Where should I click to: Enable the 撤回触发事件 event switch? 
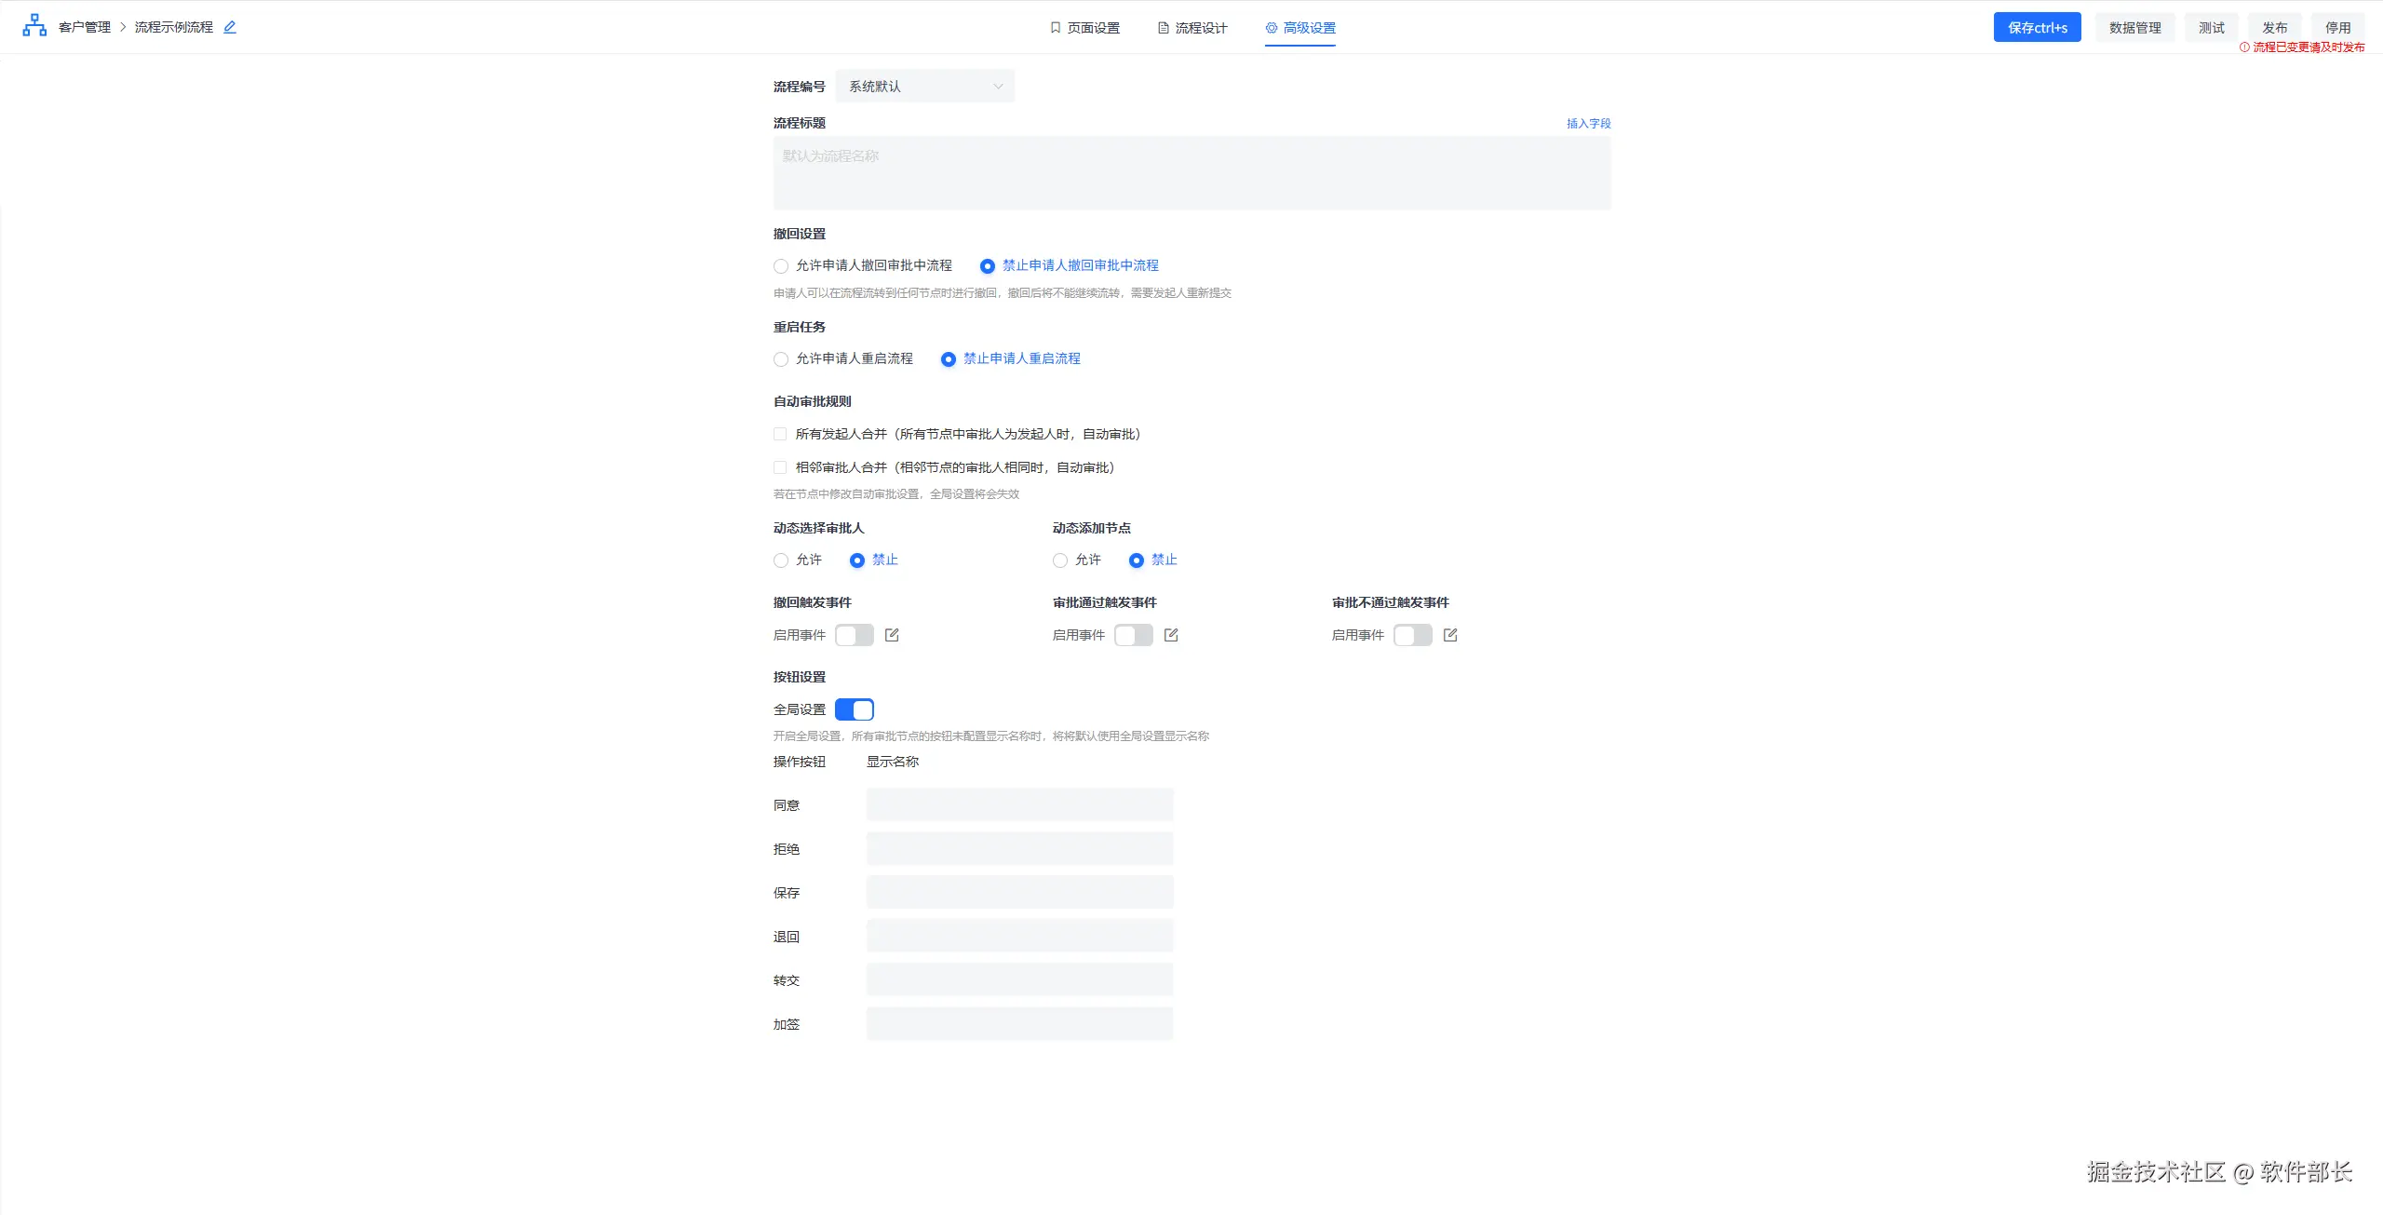(x=854, y=635)
